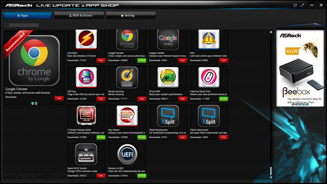Click scroll down arrow of app list

(271, 177)
